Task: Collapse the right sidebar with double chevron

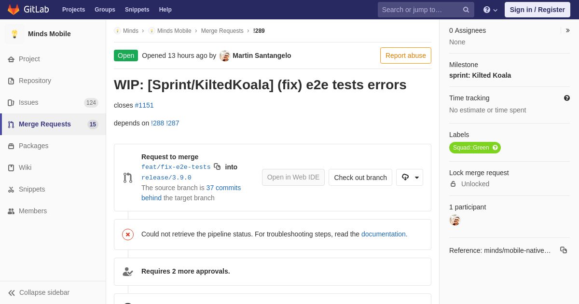Action: [x=567, y=30]
